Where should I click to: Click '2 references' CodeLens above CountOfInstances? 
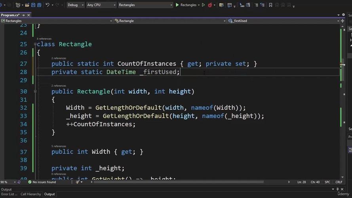(x=59, y=58)
